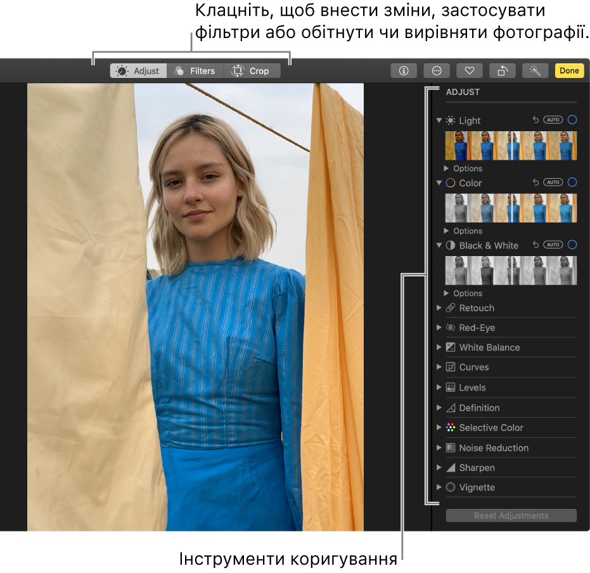Click the Black & White half-circle icon

click(451, 245)
